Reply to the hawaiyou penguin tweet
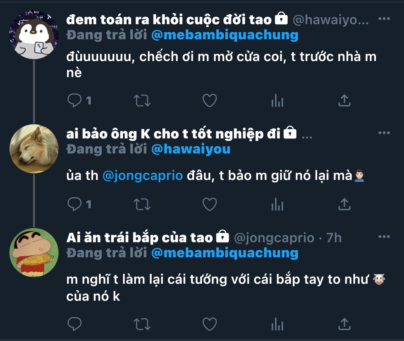Viewport: 404px width, 341px height. tap(75, 101)
